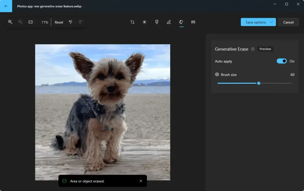Image resolution: width=304 pixels, height=191 pixels.
Task: Click the Brush size slider handle
Action: (x=259, y=83)
